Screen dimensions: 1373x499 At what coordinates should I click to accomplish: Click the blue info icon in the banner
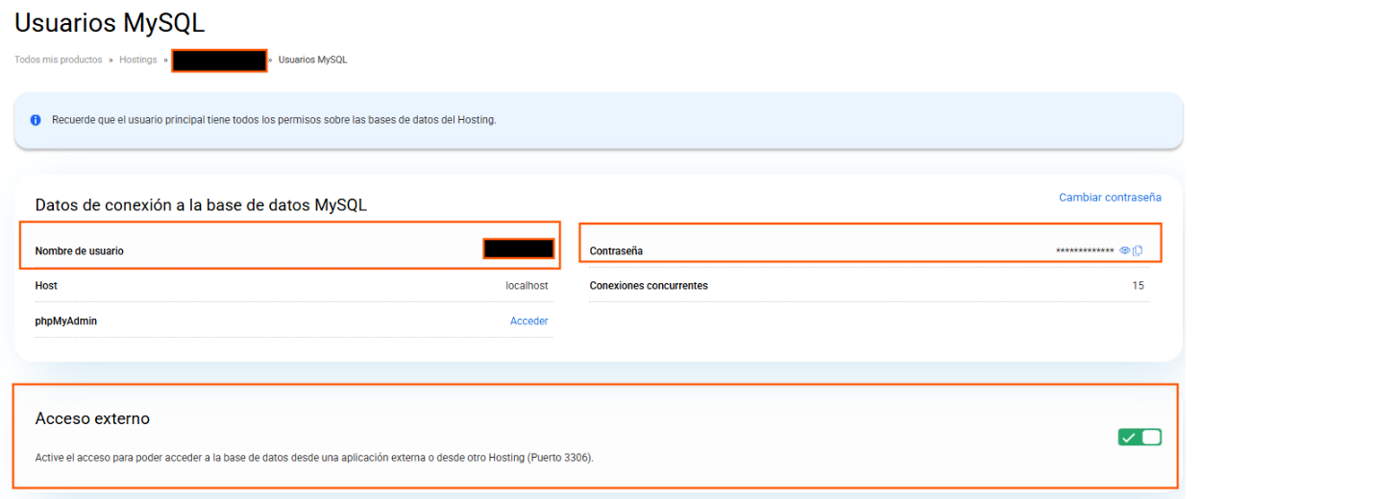(x=36, y=120)
